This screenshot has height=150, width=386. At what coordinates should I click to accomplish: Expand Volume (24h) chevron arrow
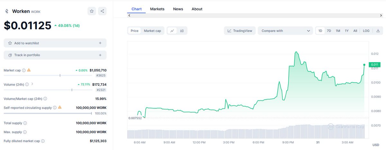32,84
